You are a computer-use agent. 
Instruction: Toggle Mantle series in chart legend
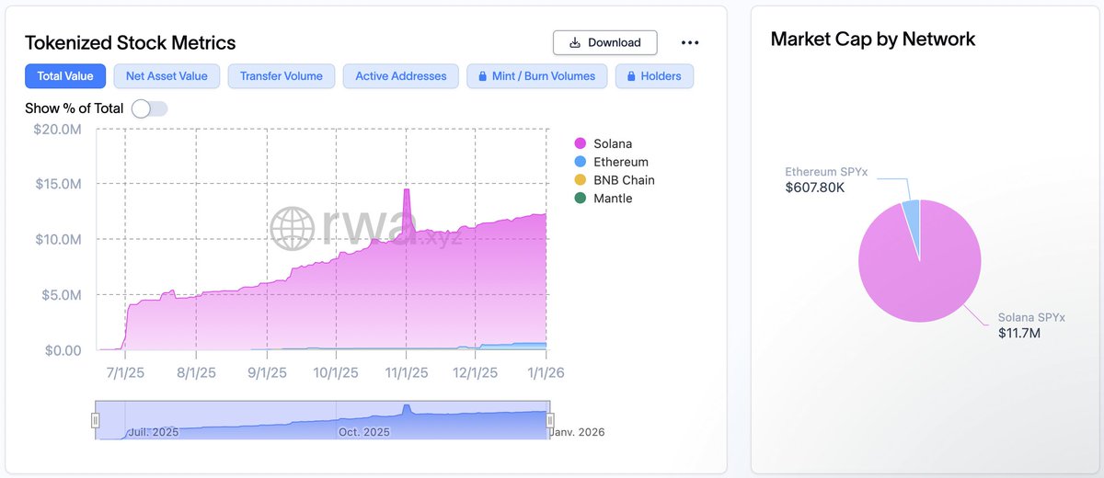pos(604,199)
